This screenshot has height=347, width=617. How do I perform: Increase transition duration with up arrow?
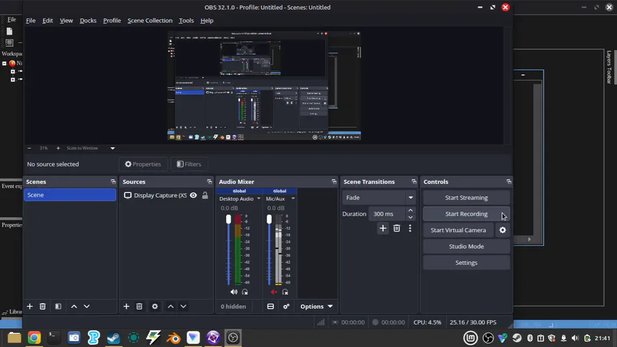411,211
